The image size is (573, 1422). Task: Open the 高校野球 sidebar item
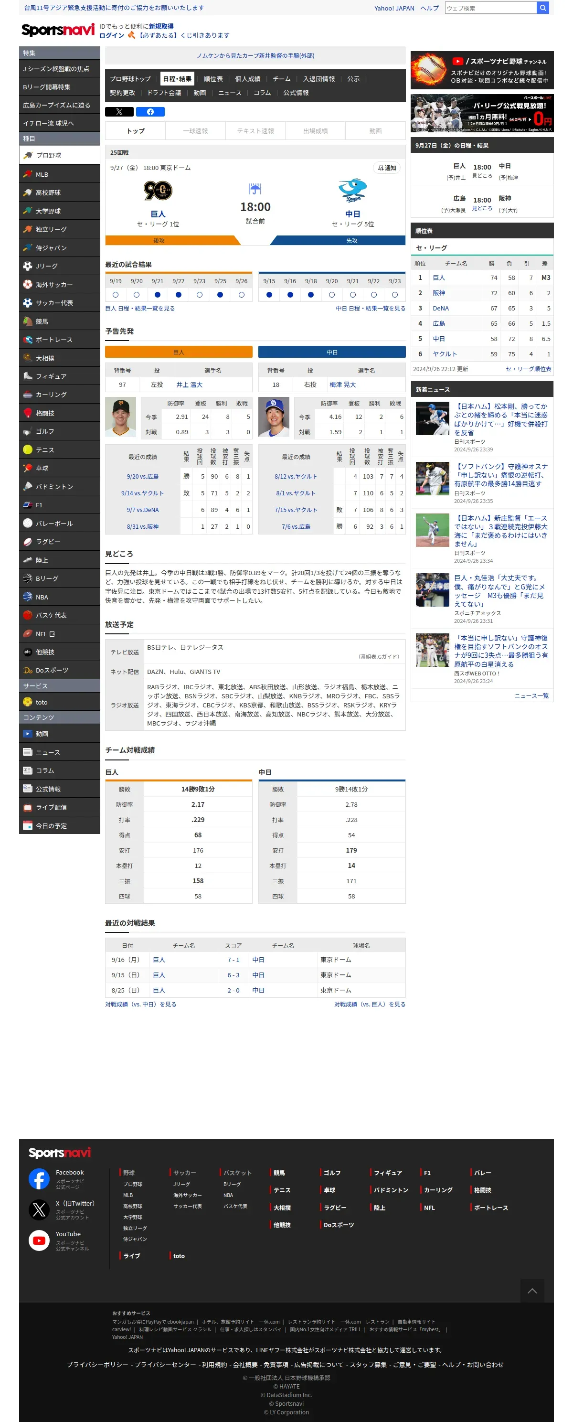60,192
